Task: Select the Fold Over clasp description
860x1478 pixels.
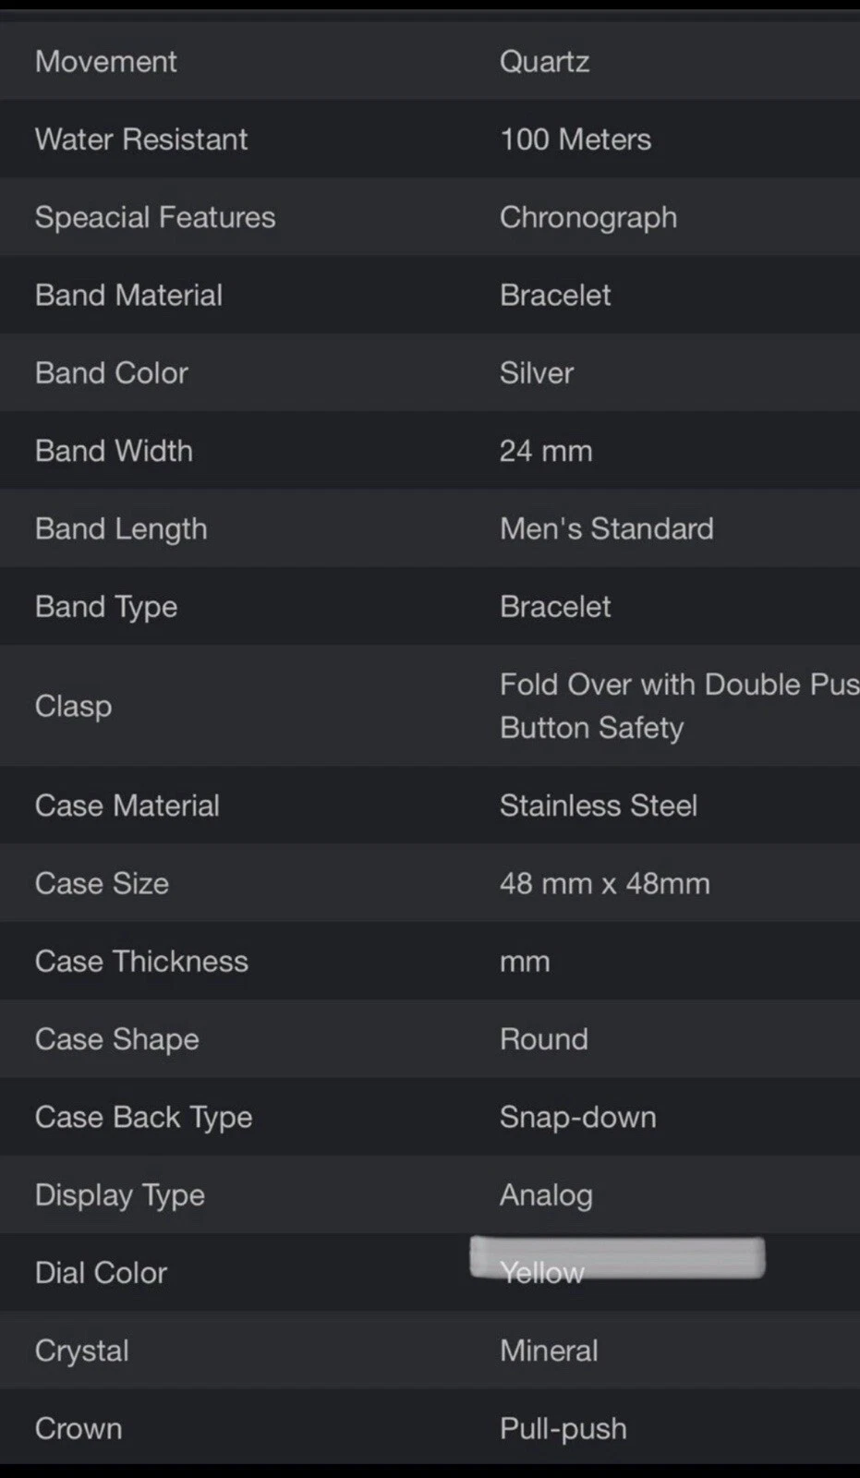Action: point(679,706)
